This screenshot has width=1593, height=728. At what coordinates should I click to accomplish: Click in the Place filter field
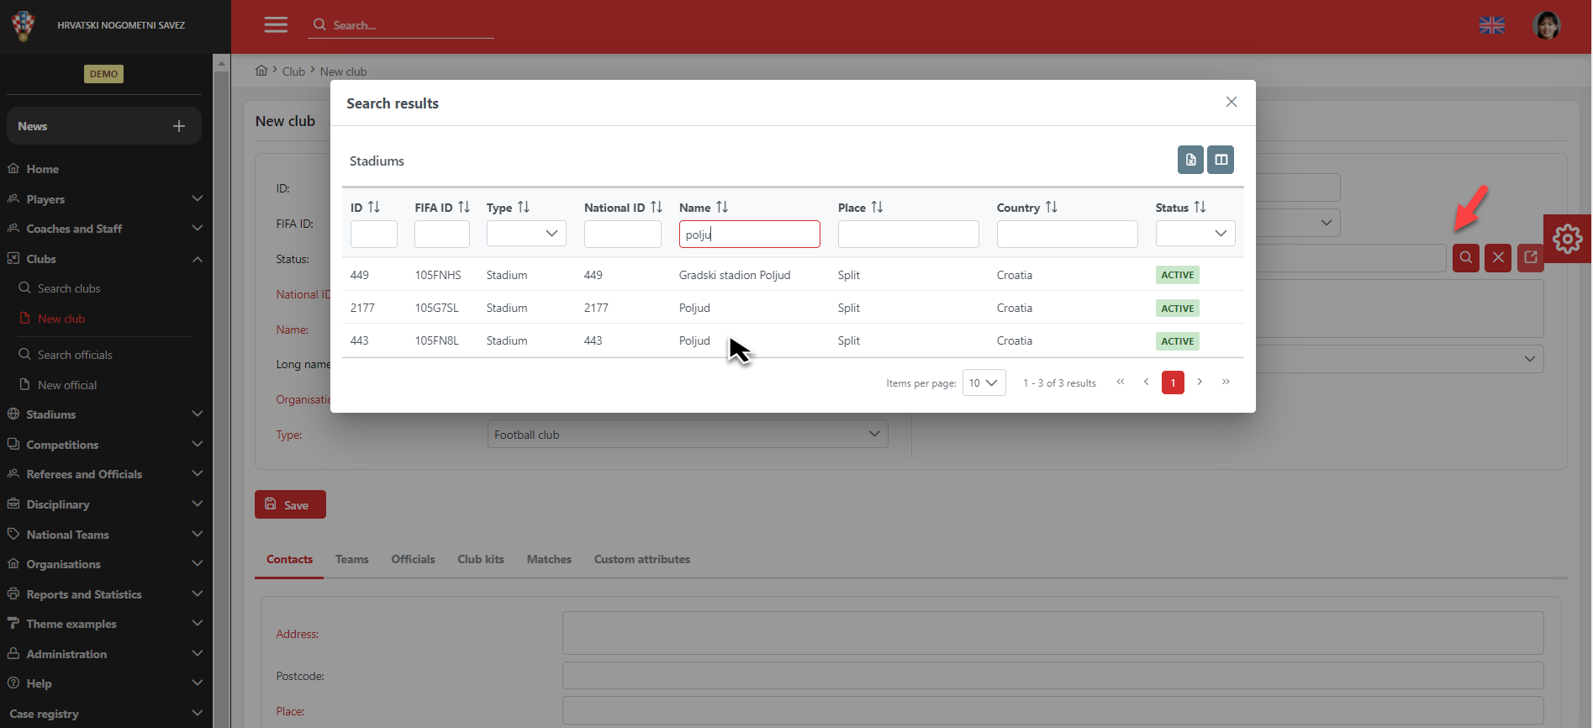(908, 234)
